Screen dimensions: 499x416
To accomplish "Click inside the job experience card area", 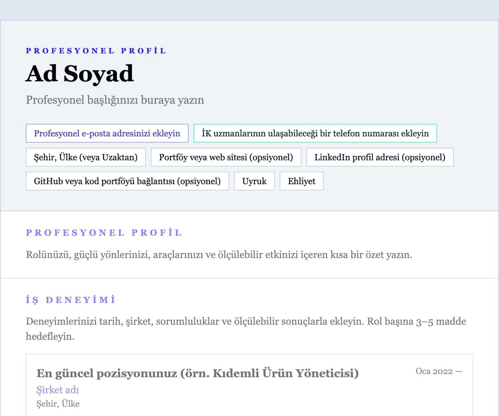I will coord(249,387).
